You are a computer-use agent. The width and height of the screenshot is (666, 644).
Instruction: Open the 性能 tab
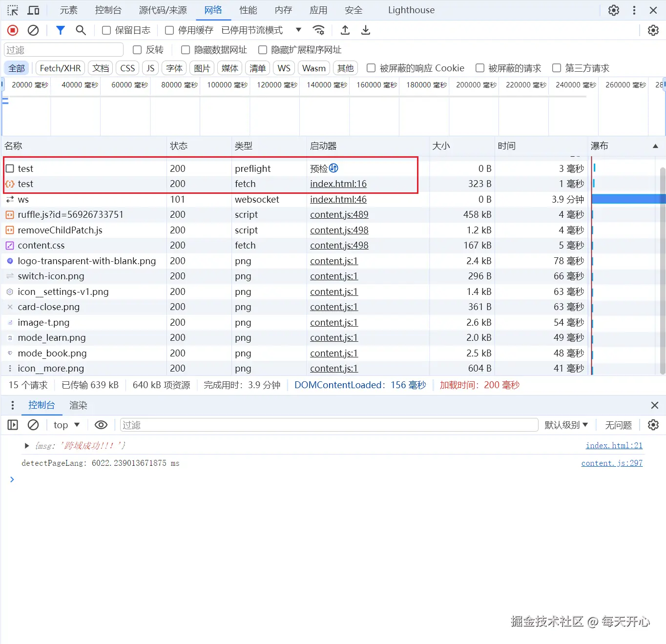248,10
